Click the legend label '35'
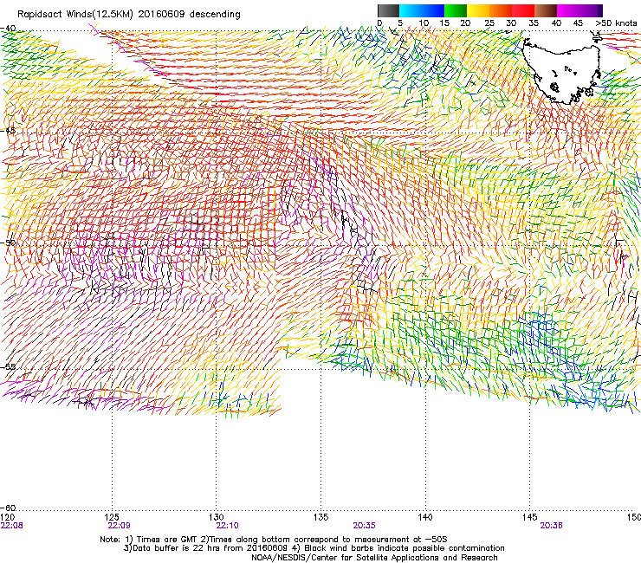This screenshot has width=641, height=563. point(534,23)
